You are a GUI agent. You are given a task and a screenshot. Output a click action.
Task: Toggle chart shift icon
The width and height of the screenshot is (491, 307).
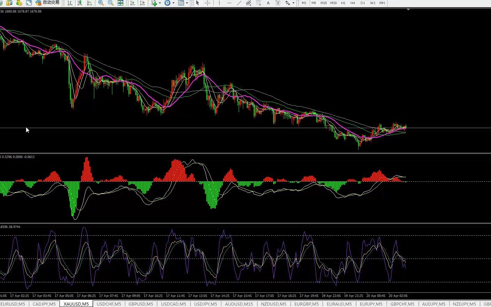click(142, 3)
